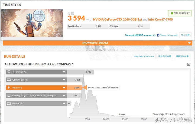Image resolution: width=195 pixels, height=124 pixels.
Task: Expand the SHOW RESULT DETAILS bar
Action: (97, 43)
